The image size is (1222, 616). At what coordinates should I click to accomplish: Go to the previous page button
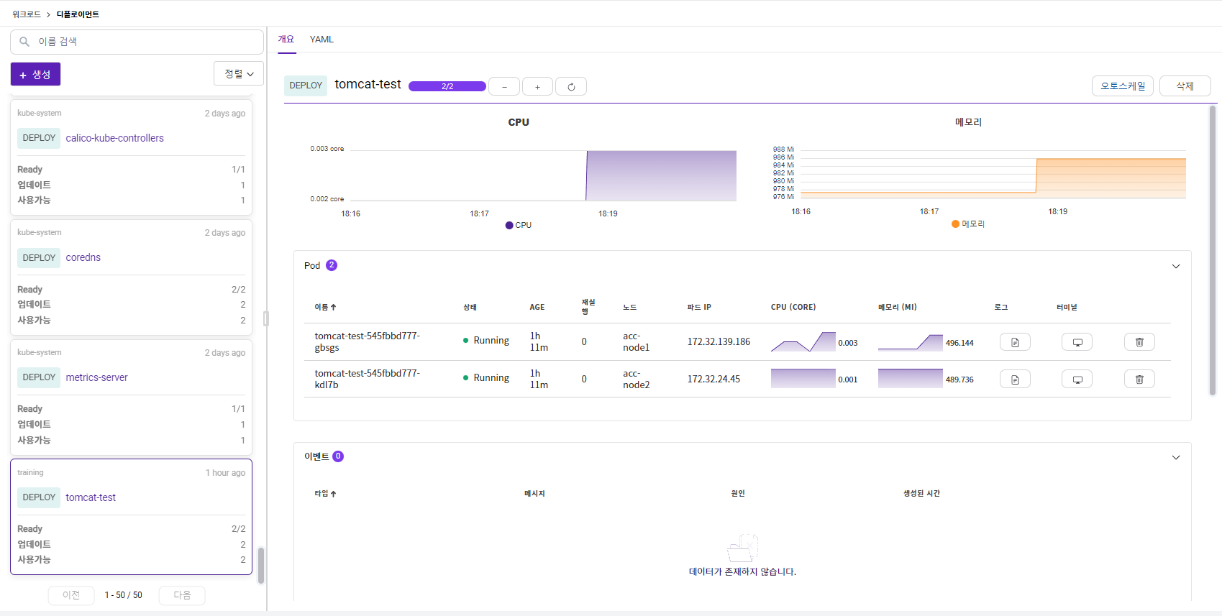click(71, 595)
